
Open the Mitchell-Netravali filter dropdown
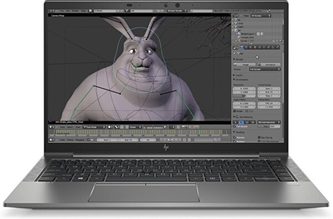[x=269, y=122]
